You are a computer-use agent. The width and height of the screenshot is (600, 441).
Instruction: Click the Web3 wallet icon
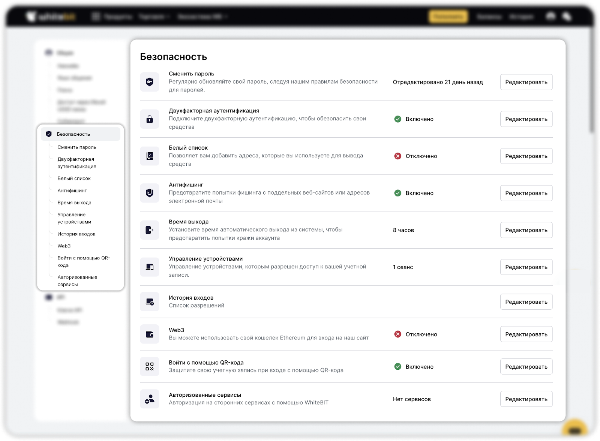pyautogui.click(x=149, y=334)
